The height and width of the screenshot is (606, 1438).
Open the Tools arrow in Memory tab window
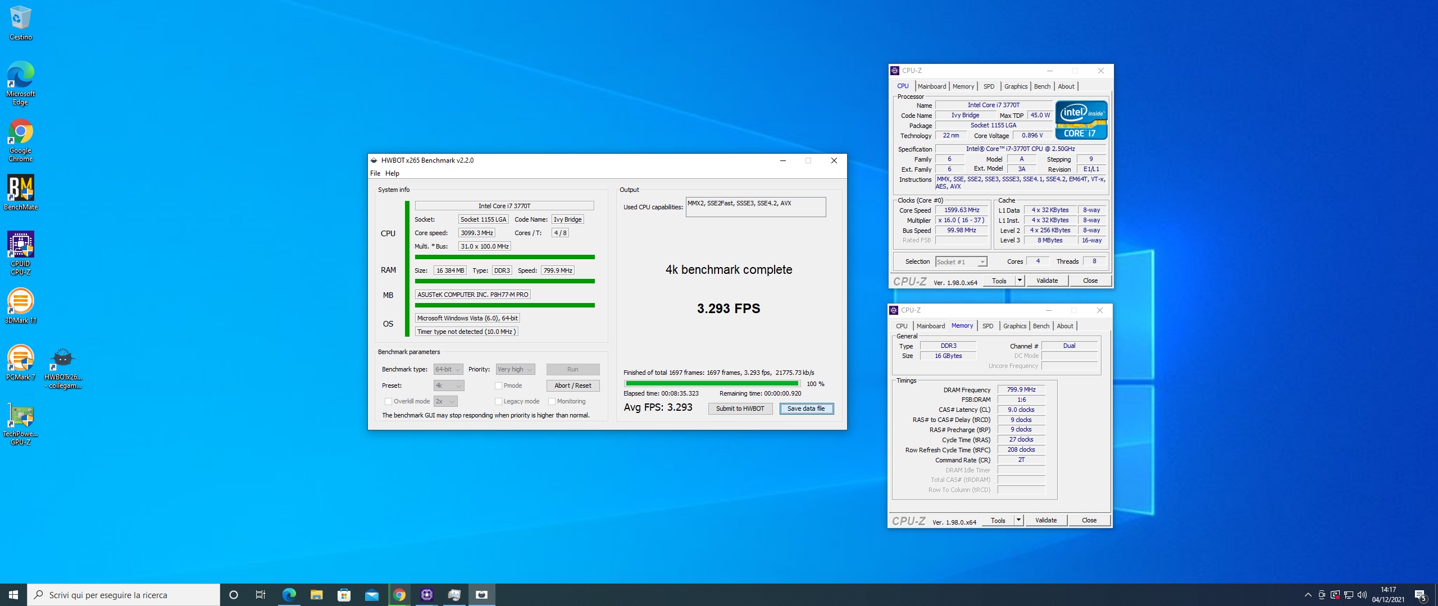coord(1019,520)
